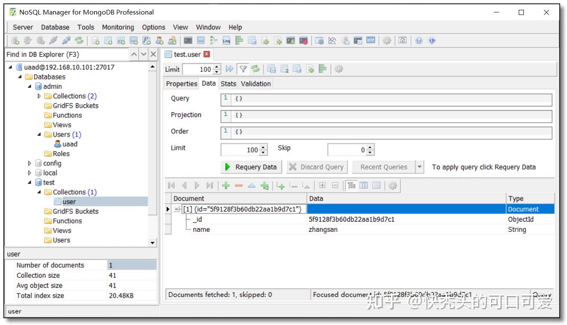Click the Discard Query button
Viewport: 567px width, 325px height.
coord(317,167)
